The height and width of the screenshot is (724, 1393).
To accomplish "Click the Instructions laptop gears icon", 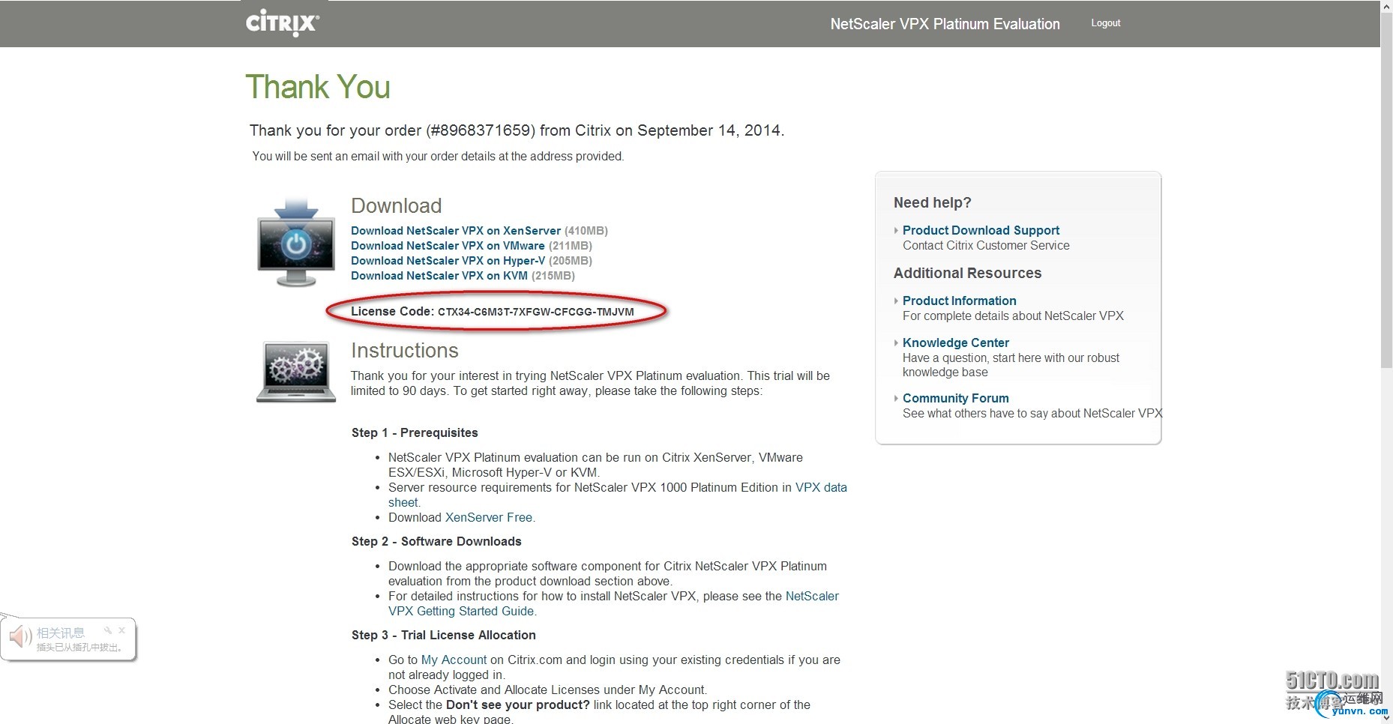I will (x=296, y=372).
